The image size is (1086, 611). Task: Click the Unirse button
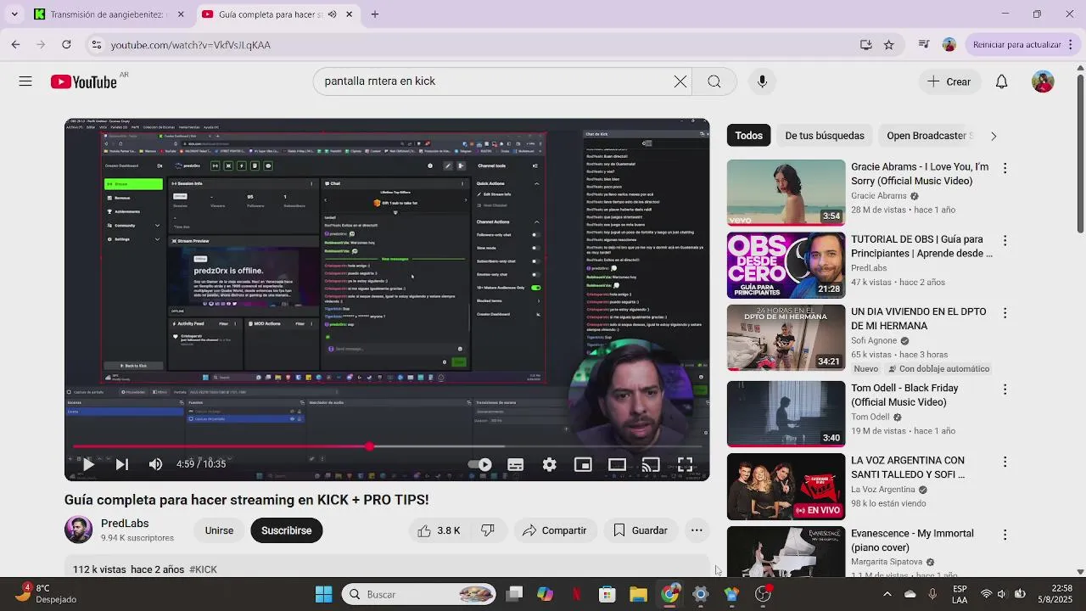point(219,530)
